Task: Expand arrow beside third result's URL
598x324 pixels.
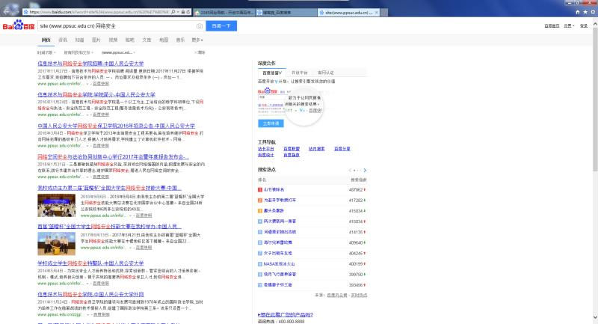Action: point(87,146)
